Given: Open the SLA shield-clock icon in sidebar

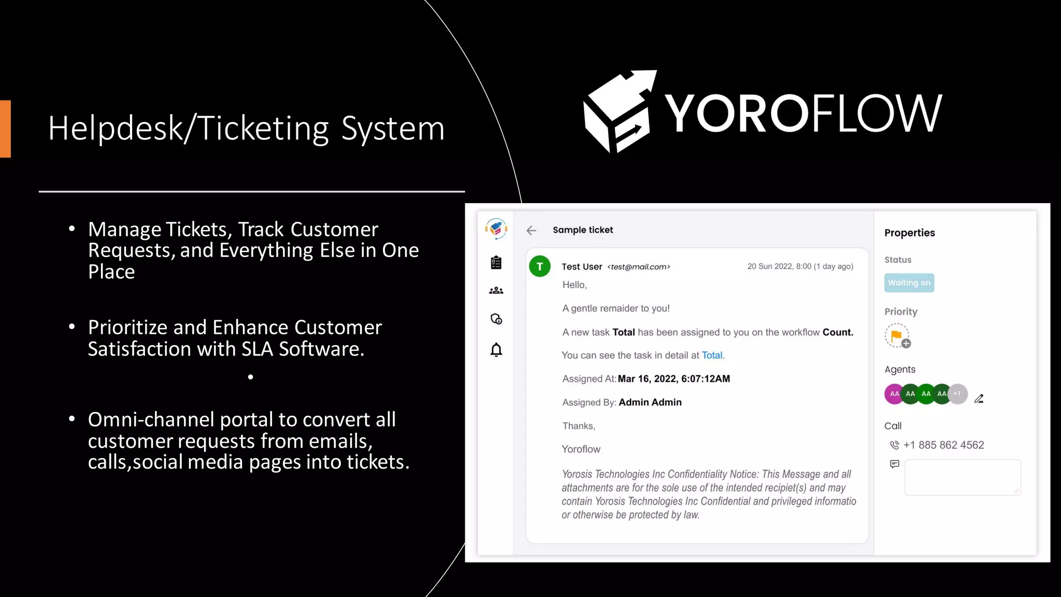Looking at the screenshot, I should pos(496,319).
